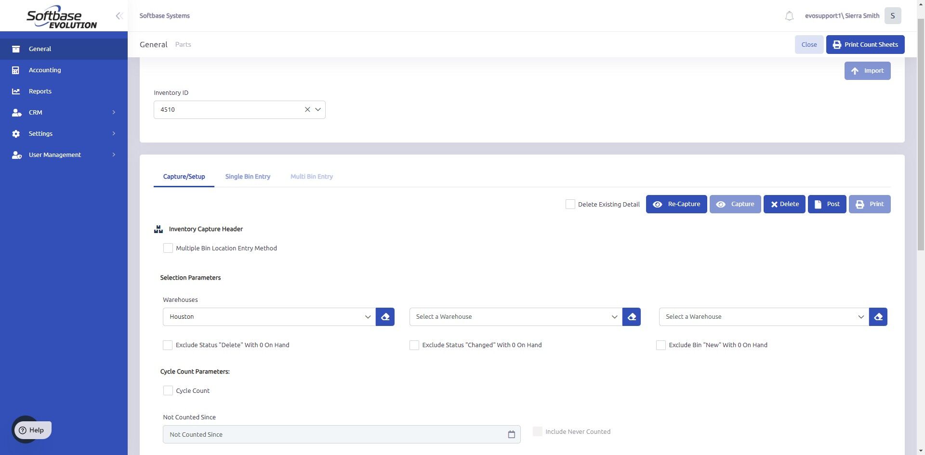
Task: Open Reports chart icon in sidebar
Action: [x=16, y=91]
